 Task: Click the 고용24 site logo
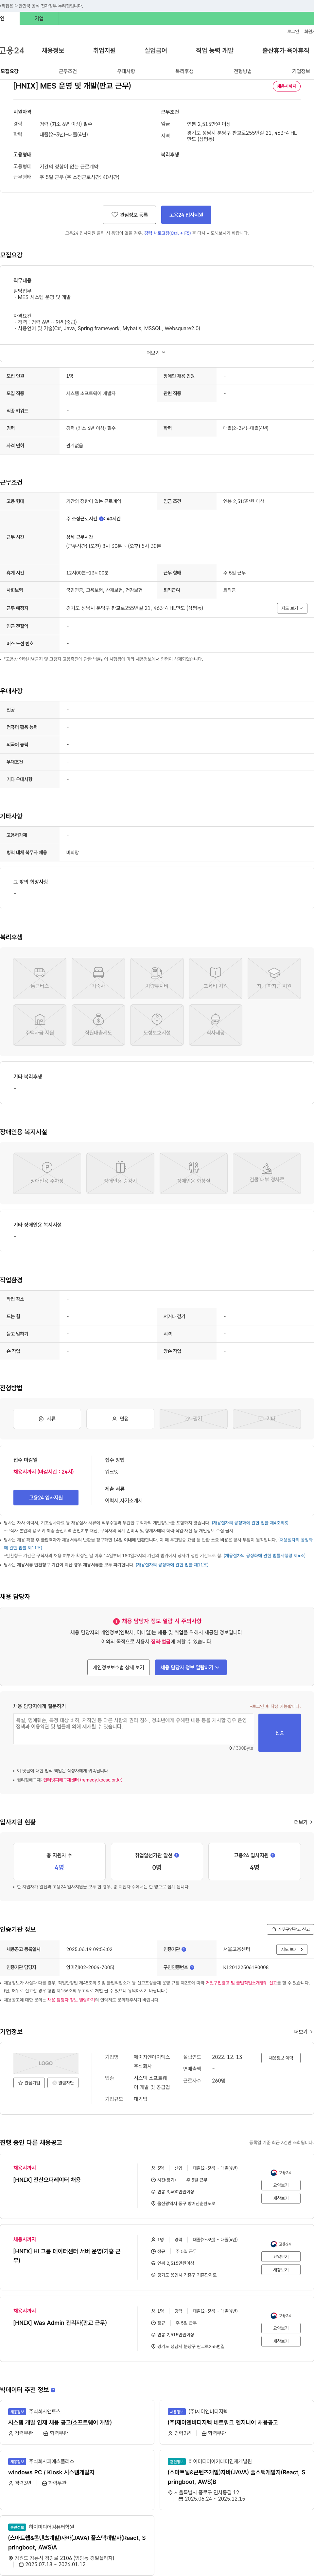pos(12,50)
